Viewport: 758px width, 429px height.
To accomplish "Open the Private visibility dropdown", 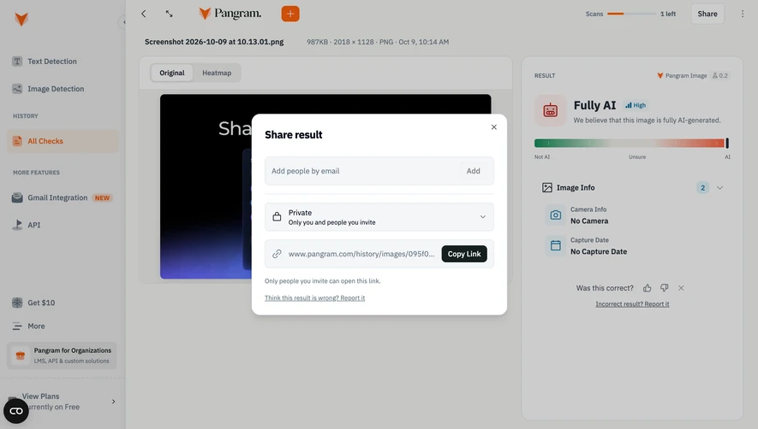I will tap(379, 217).
